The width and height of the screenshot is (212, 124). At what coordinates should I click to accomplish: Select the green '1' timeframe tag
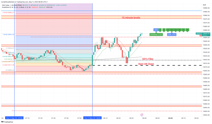[160, 30]
